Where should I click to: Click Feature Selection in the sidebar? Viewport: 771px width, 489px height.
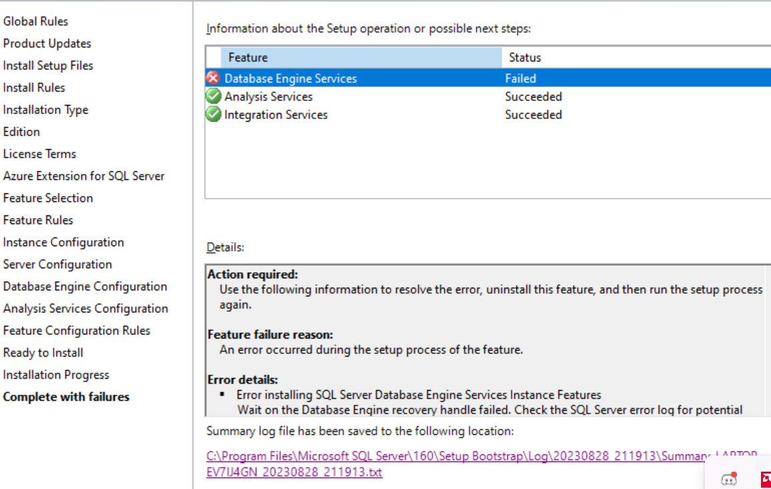(x=47, y=198)
